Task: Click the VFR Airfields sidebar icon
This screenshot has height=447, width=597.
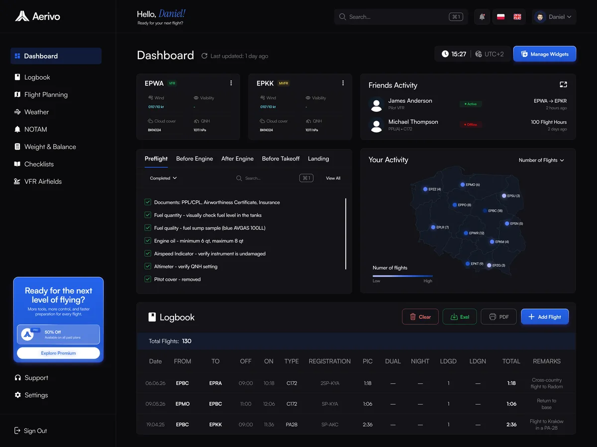Action: [x=17, y=181]
